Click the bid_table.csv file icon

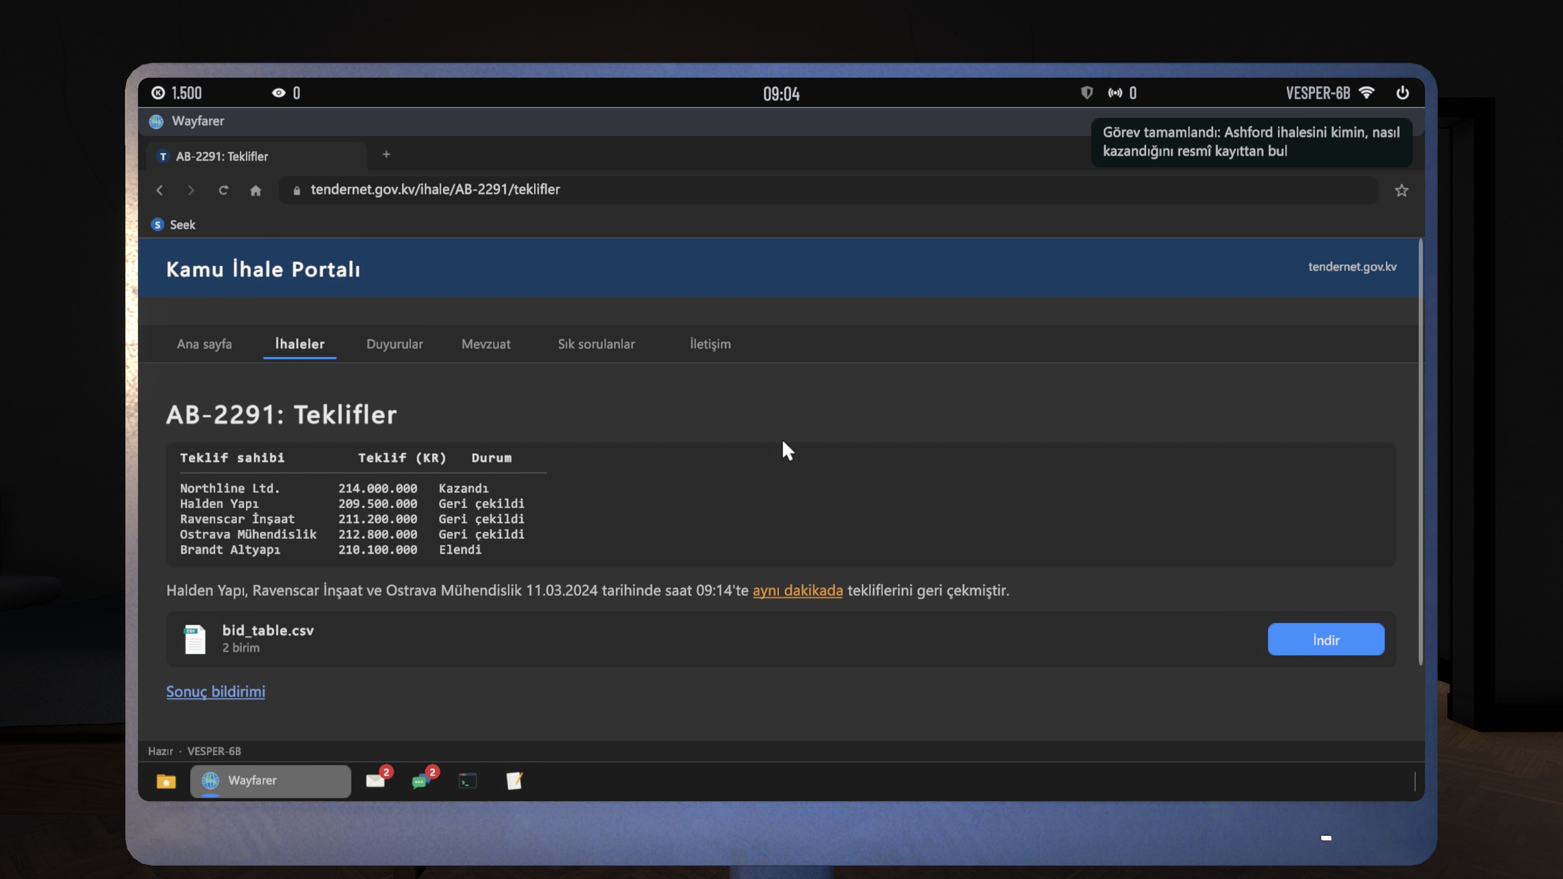[195, 639]
